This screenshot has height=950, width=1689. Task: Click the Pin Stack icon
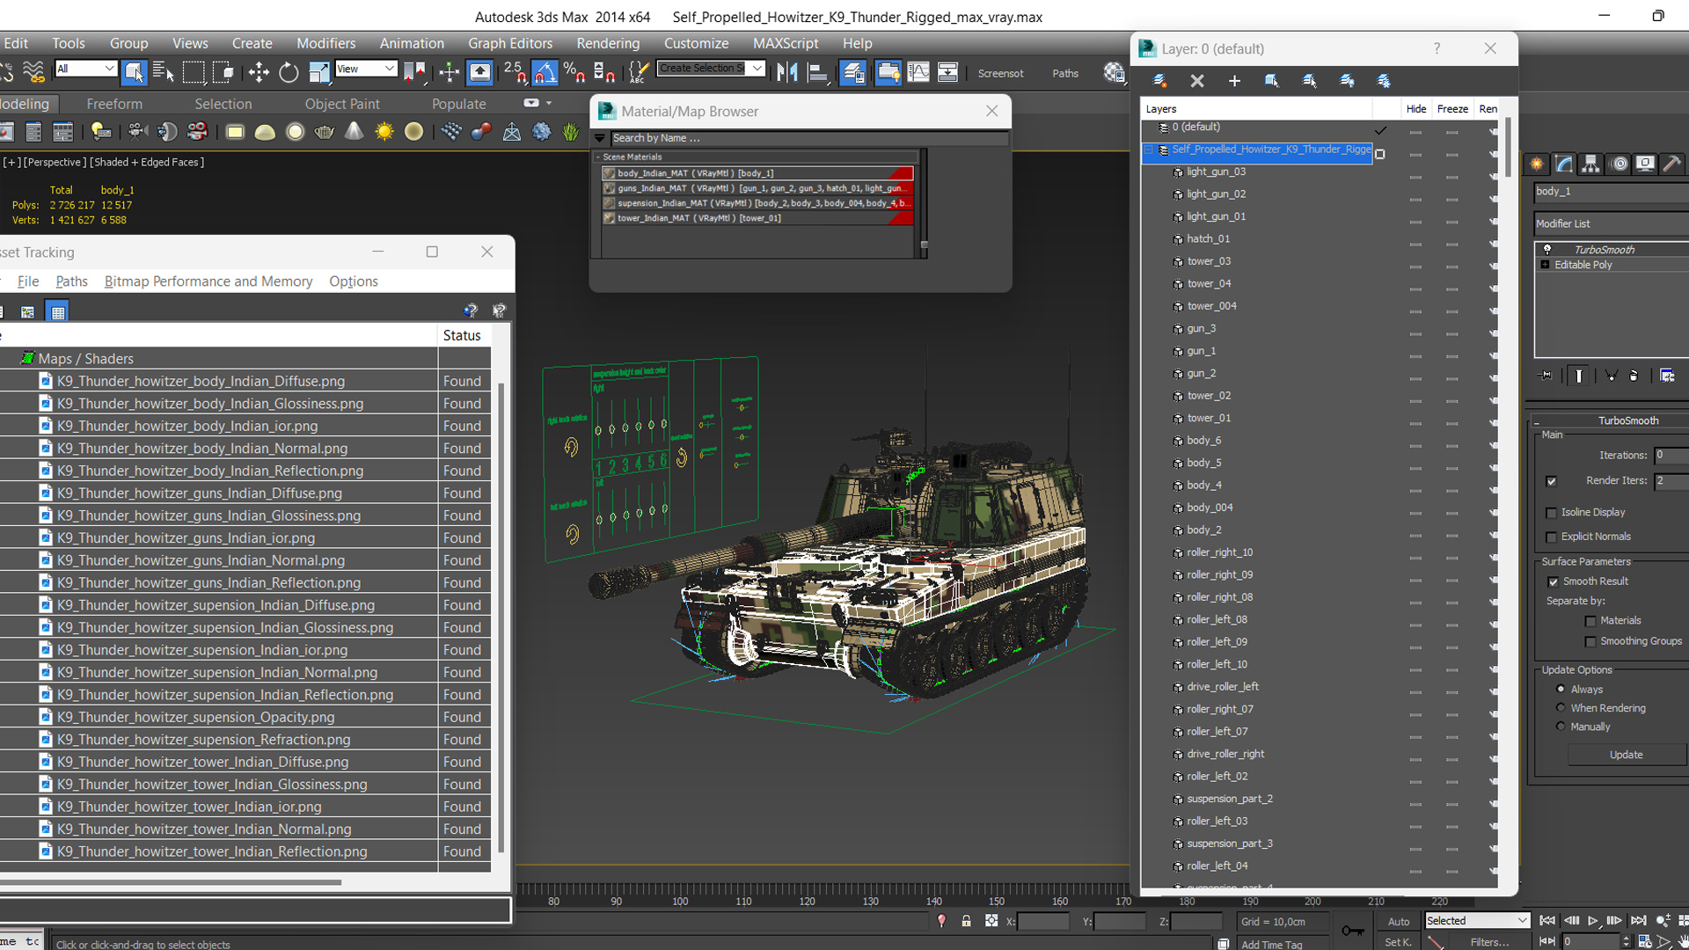point(1546,376)
